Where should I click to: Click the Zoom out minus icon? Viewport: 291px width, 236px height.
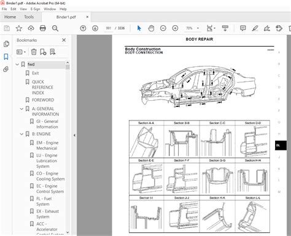click(x=163, y=28)
